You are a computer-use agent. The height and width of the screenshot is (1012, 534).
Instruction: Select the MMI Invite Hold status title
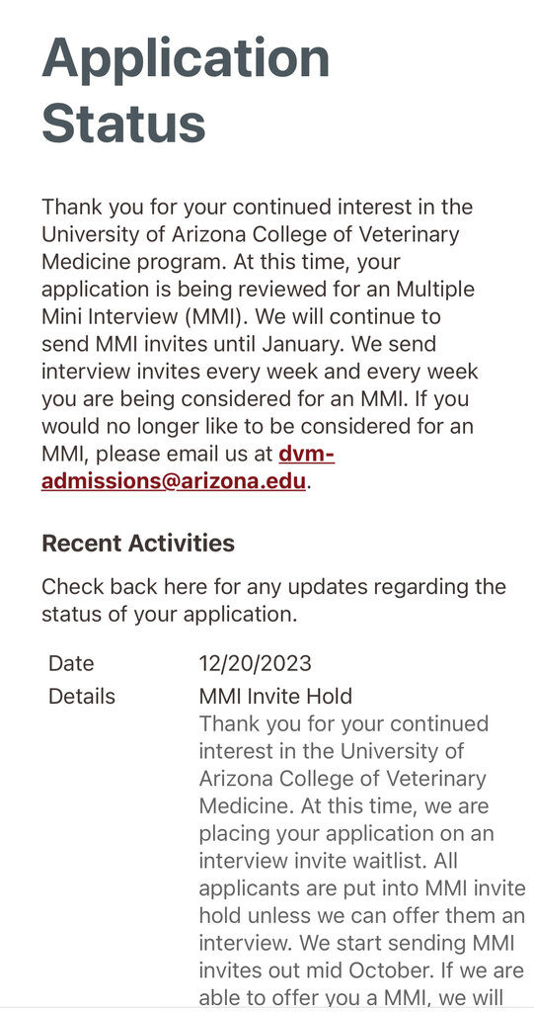275,697
